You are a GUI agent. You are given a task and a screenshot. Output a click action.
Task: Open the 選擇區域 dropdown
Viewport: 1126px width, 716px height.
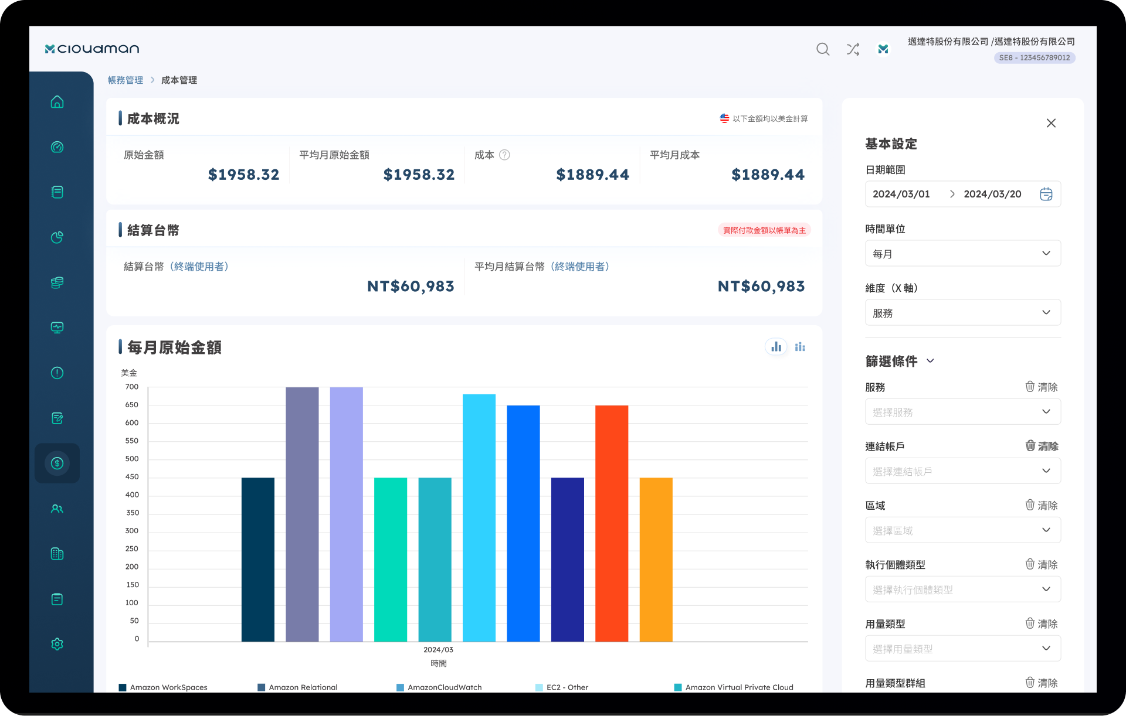pos(963,530)
